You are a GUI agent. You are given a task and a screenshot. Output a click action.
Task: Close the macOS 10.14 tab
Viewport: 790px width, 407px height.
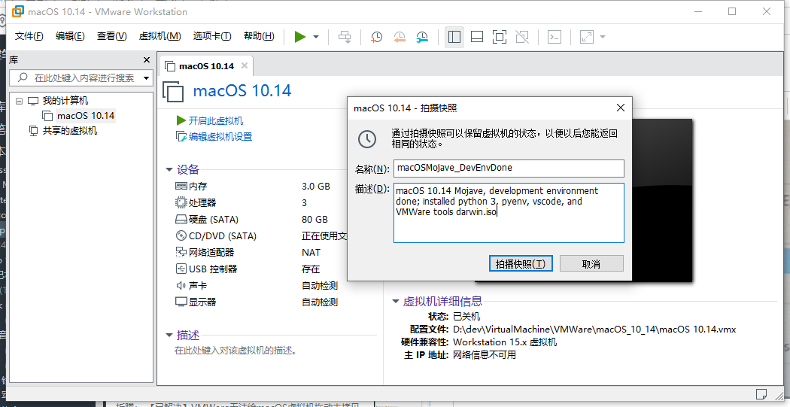[245, 65]
